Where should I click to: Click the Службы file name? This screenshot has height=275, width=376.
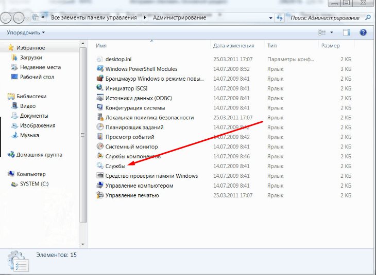coord(115,166)
